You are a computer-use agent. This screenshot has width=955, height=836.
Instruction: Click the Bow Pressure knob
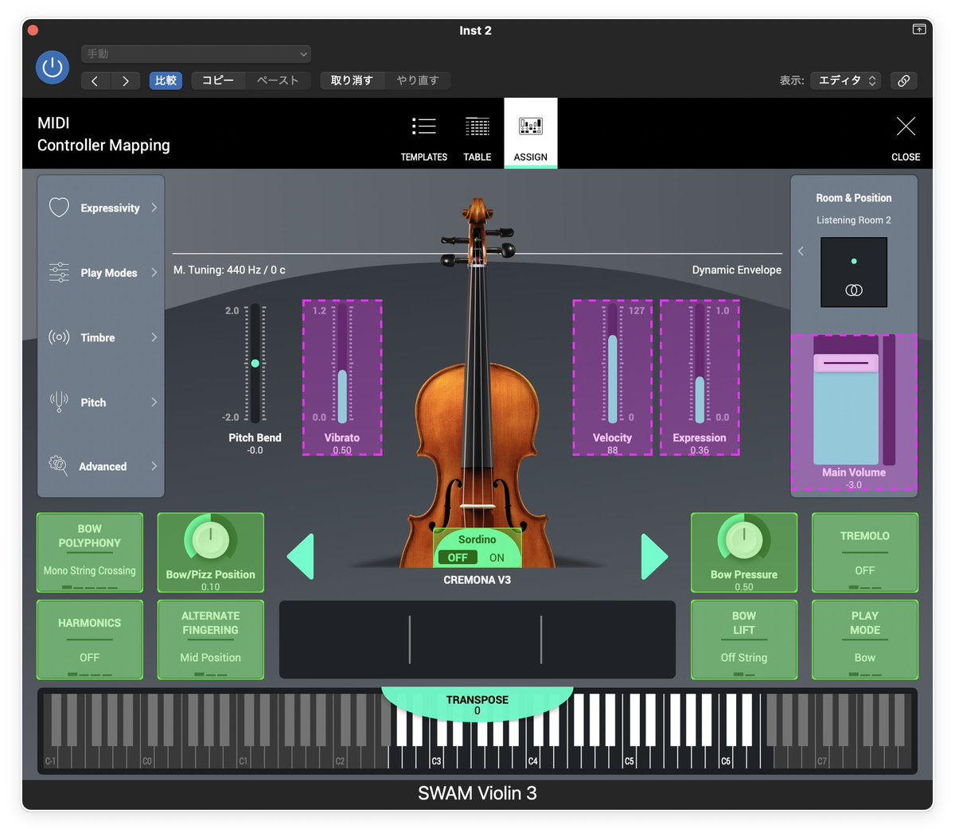pos(744,539)
